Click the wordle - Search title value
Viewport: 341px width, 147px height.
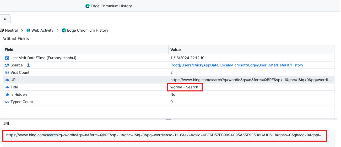pyautogui.click(x=185, y=87)
